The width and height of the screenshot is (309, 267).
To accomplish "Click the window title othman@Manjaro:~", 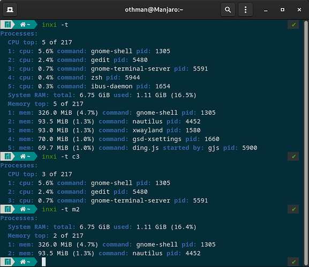I will pos(154,10).
